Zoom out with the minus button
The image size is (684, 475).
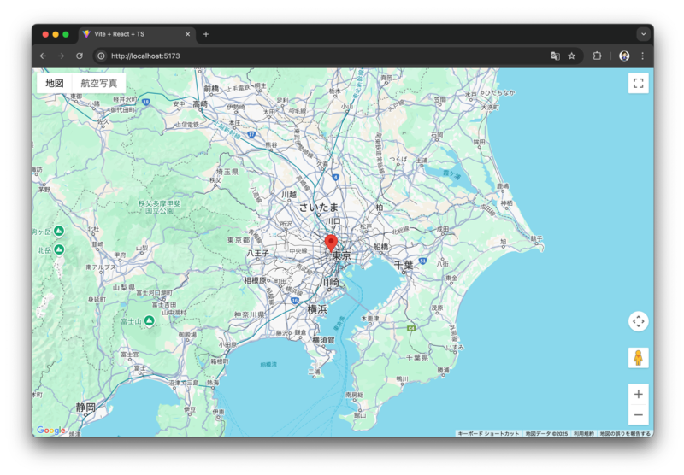click(638, 415)
